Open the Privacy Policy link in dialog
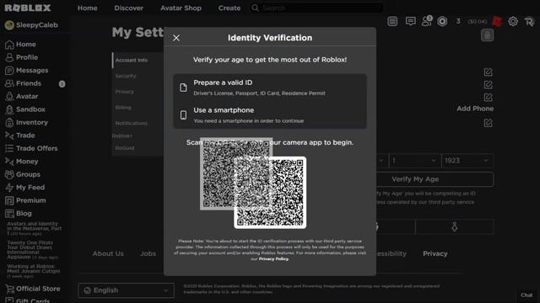Screen dimensions: 540x303 coord(273,259)
